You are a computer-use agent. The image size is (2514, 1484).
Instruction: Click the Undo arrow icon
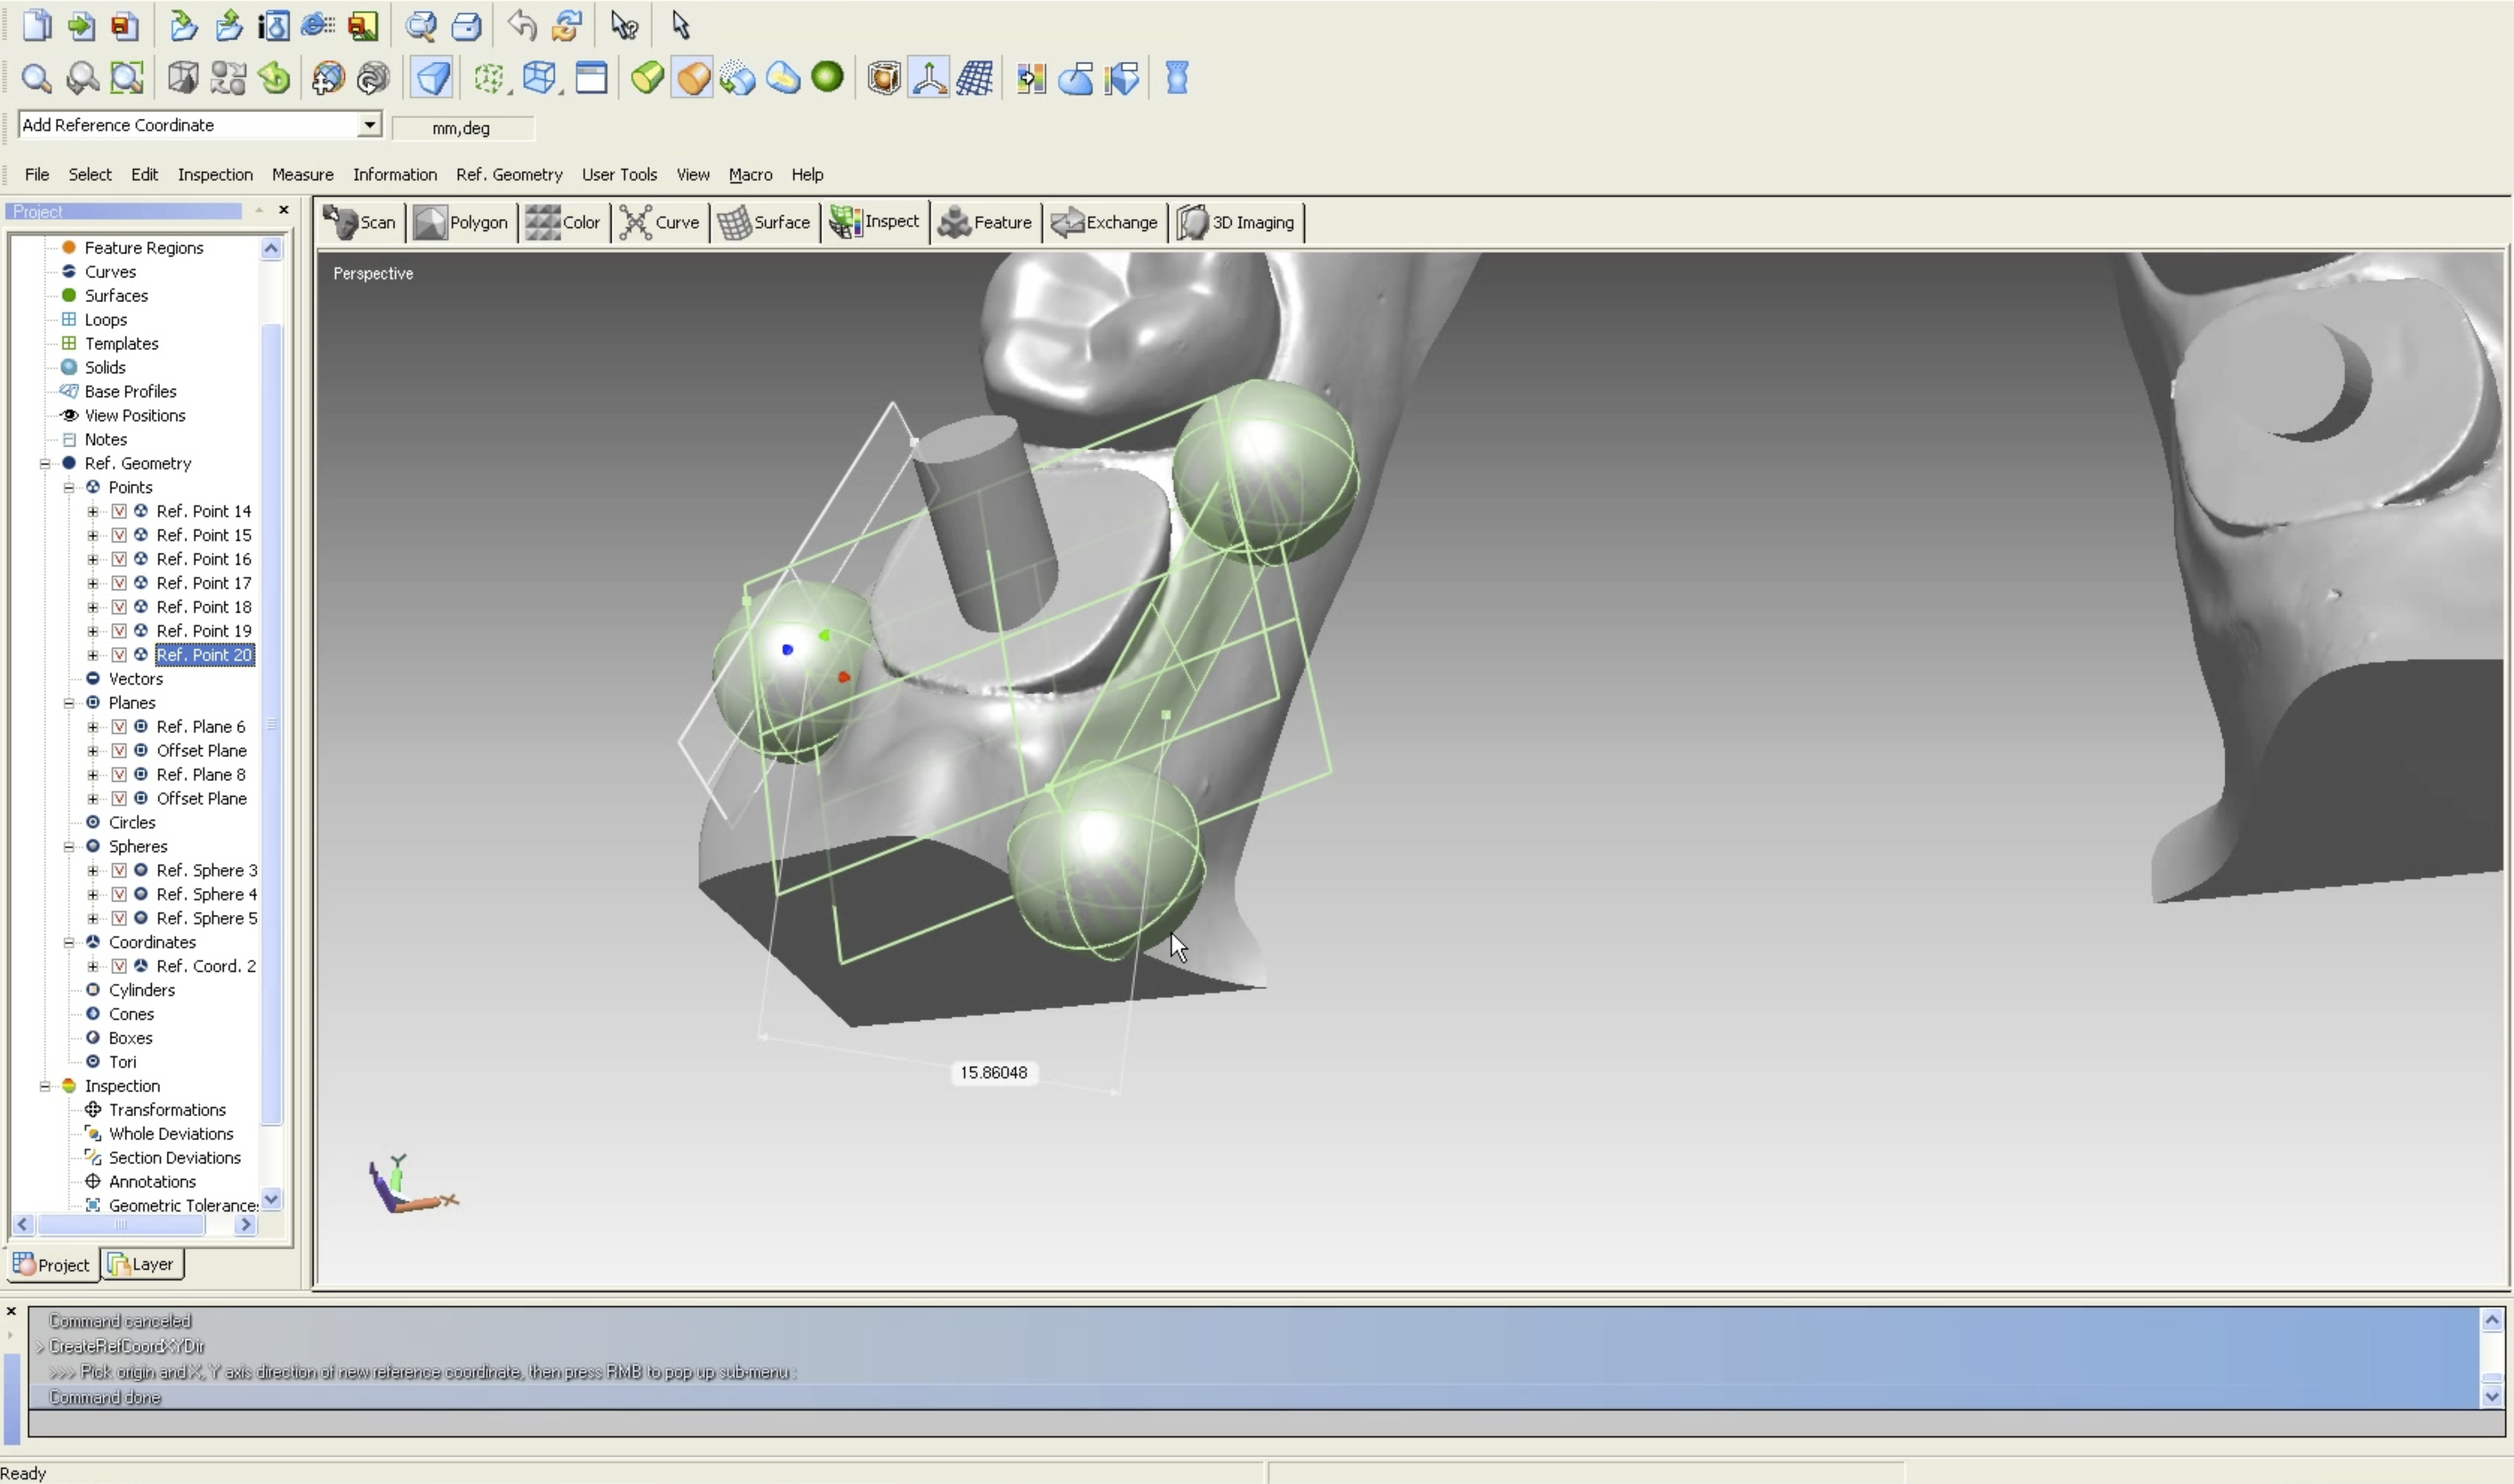[521, 25]
